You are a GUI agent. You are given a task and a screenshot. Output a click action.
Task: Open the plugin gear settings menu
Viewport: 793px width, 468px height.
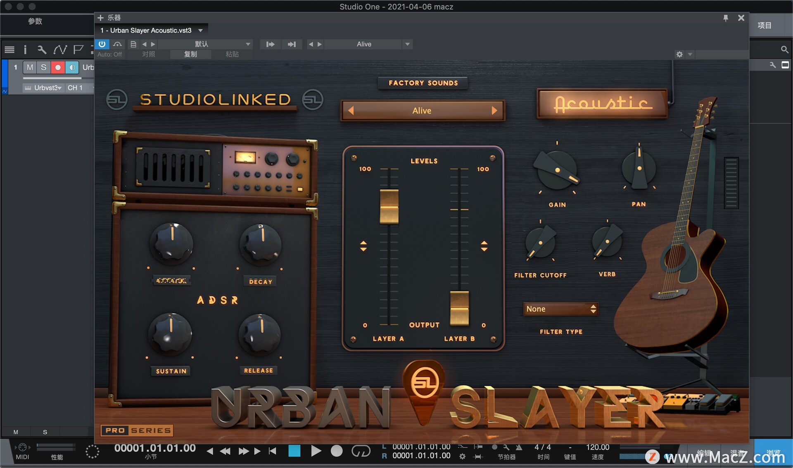point(679,54)
